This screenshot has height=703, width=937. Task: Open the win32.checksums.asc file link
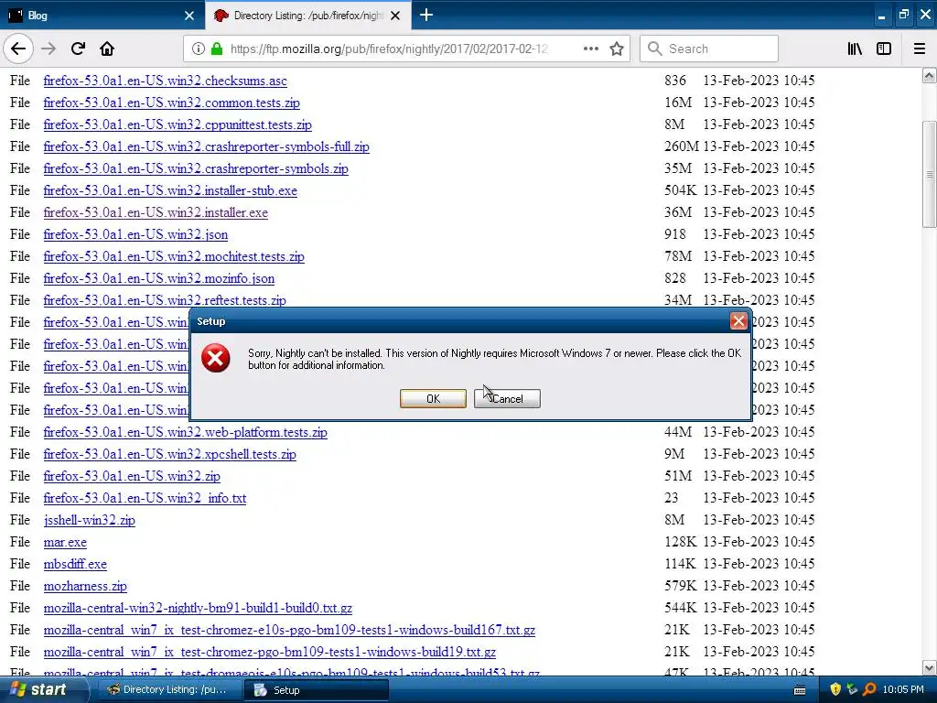(x=165, y=81)
